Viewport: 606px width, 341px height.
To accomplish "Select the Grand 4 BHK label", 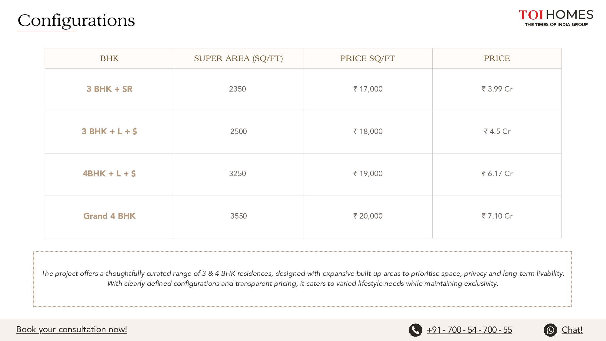I will [x=109, y=216].
